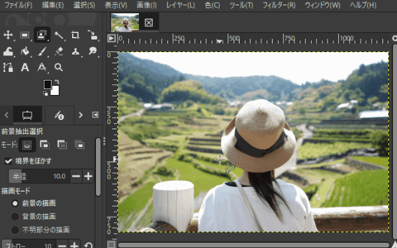397x248 pixels.
Task: Click the foreground black color swatch
Action: (47, 84)
